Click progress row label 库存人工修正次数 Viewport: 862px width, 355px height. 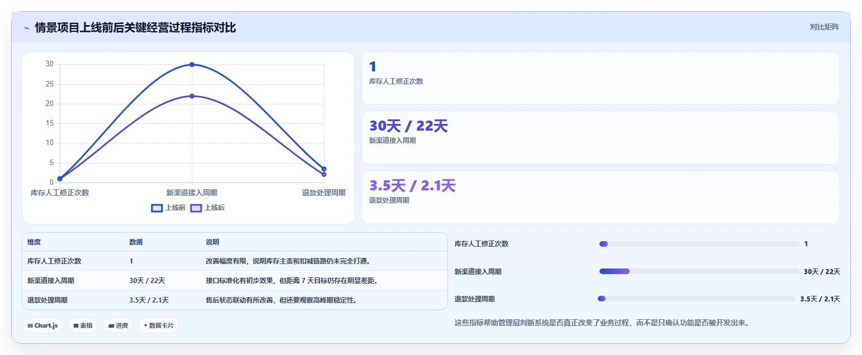[482, 244]
